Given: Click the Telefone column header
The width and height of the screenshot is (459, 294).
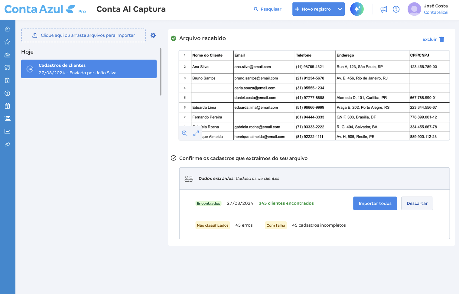Looking at the screenshot, I should (315, 55).
